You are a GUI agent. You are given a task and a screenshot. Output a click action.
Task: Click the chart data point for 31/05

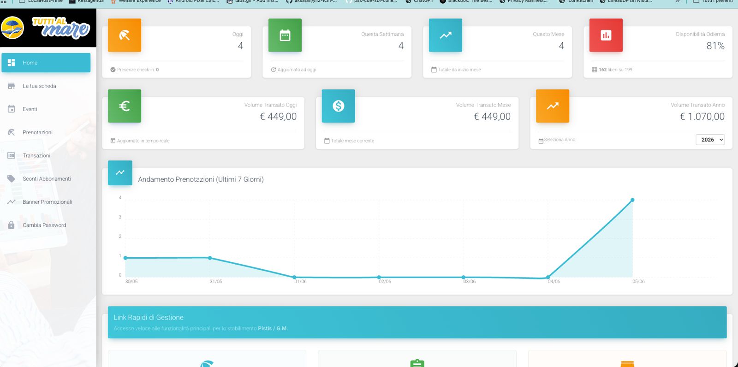210,258
